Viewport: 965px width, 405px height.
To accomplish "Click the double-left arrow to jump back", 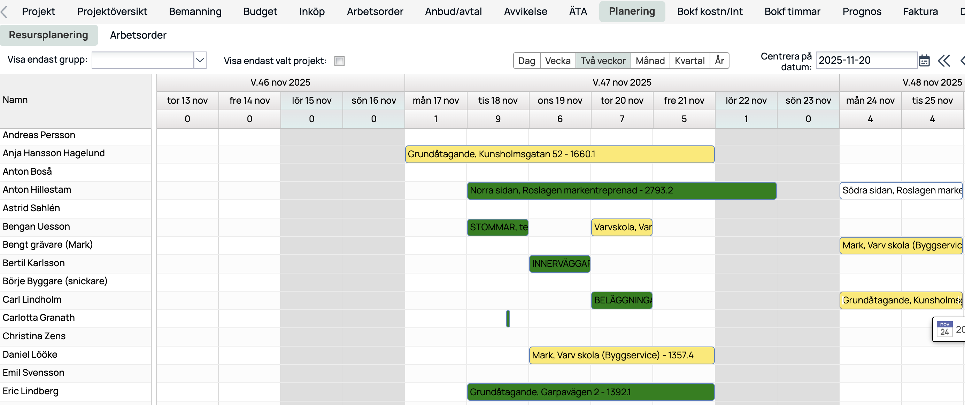I will (944, 61).
